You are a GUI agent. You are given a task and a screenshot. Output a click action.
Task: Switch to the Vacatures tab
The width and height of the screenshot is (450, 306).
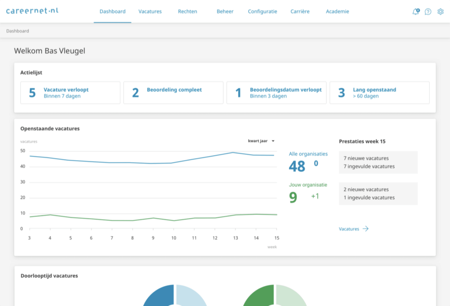150,12
